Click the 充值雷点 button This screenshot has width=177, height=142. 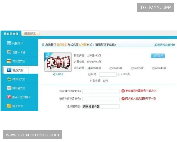pos(158,56)
